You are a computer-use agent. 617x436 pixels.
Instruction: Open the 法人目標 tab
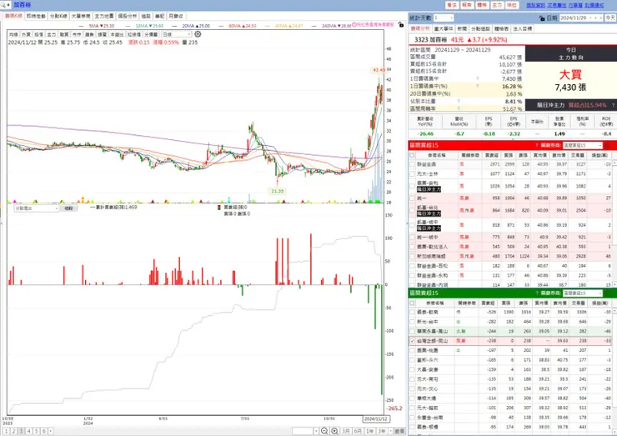[522, 28]
